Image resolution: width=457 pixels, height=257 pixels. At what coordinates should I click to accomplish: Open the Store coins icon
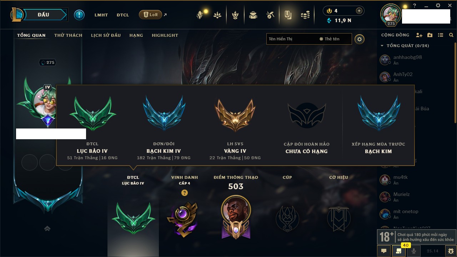(305, 15)
